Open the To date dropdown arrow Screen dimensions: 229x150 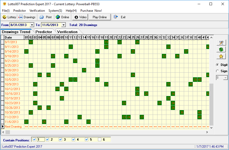(63, 25)
